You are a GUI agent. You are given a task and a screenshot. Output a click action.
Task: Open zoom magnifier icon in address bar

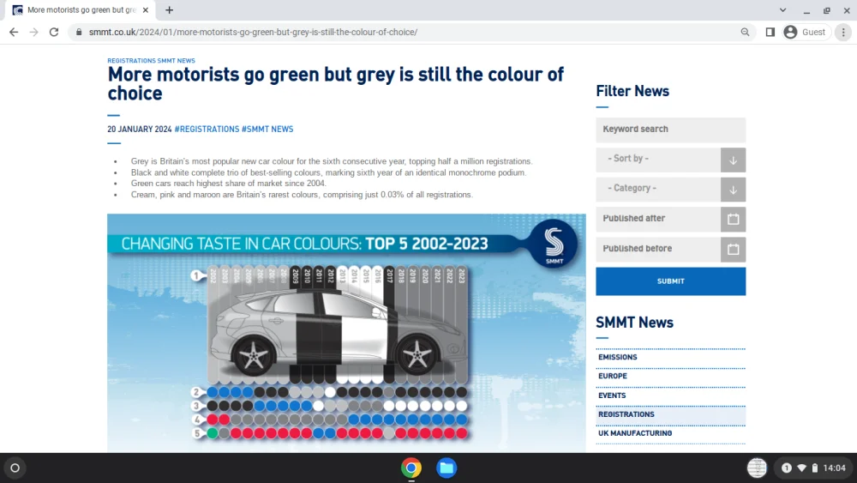[745, 33]
